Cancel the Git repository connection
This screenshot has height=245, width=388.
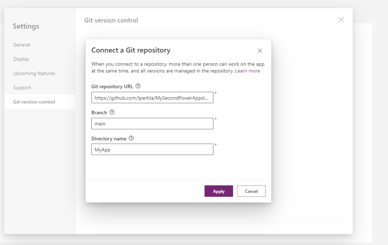tap(251, 191)
